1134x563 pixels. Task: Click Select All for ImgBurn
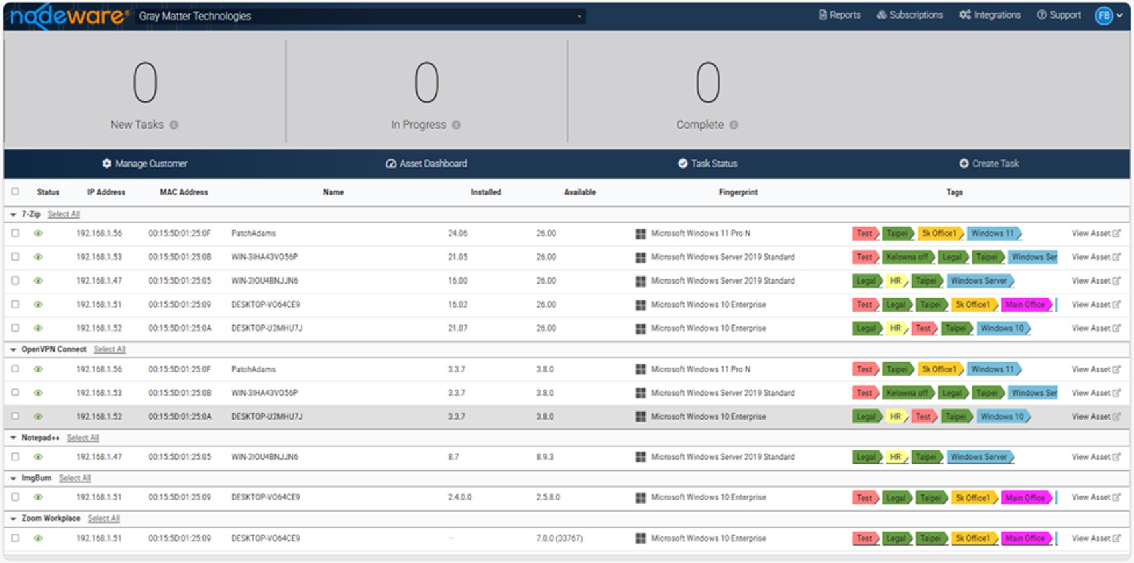click(x=75, y=478)
